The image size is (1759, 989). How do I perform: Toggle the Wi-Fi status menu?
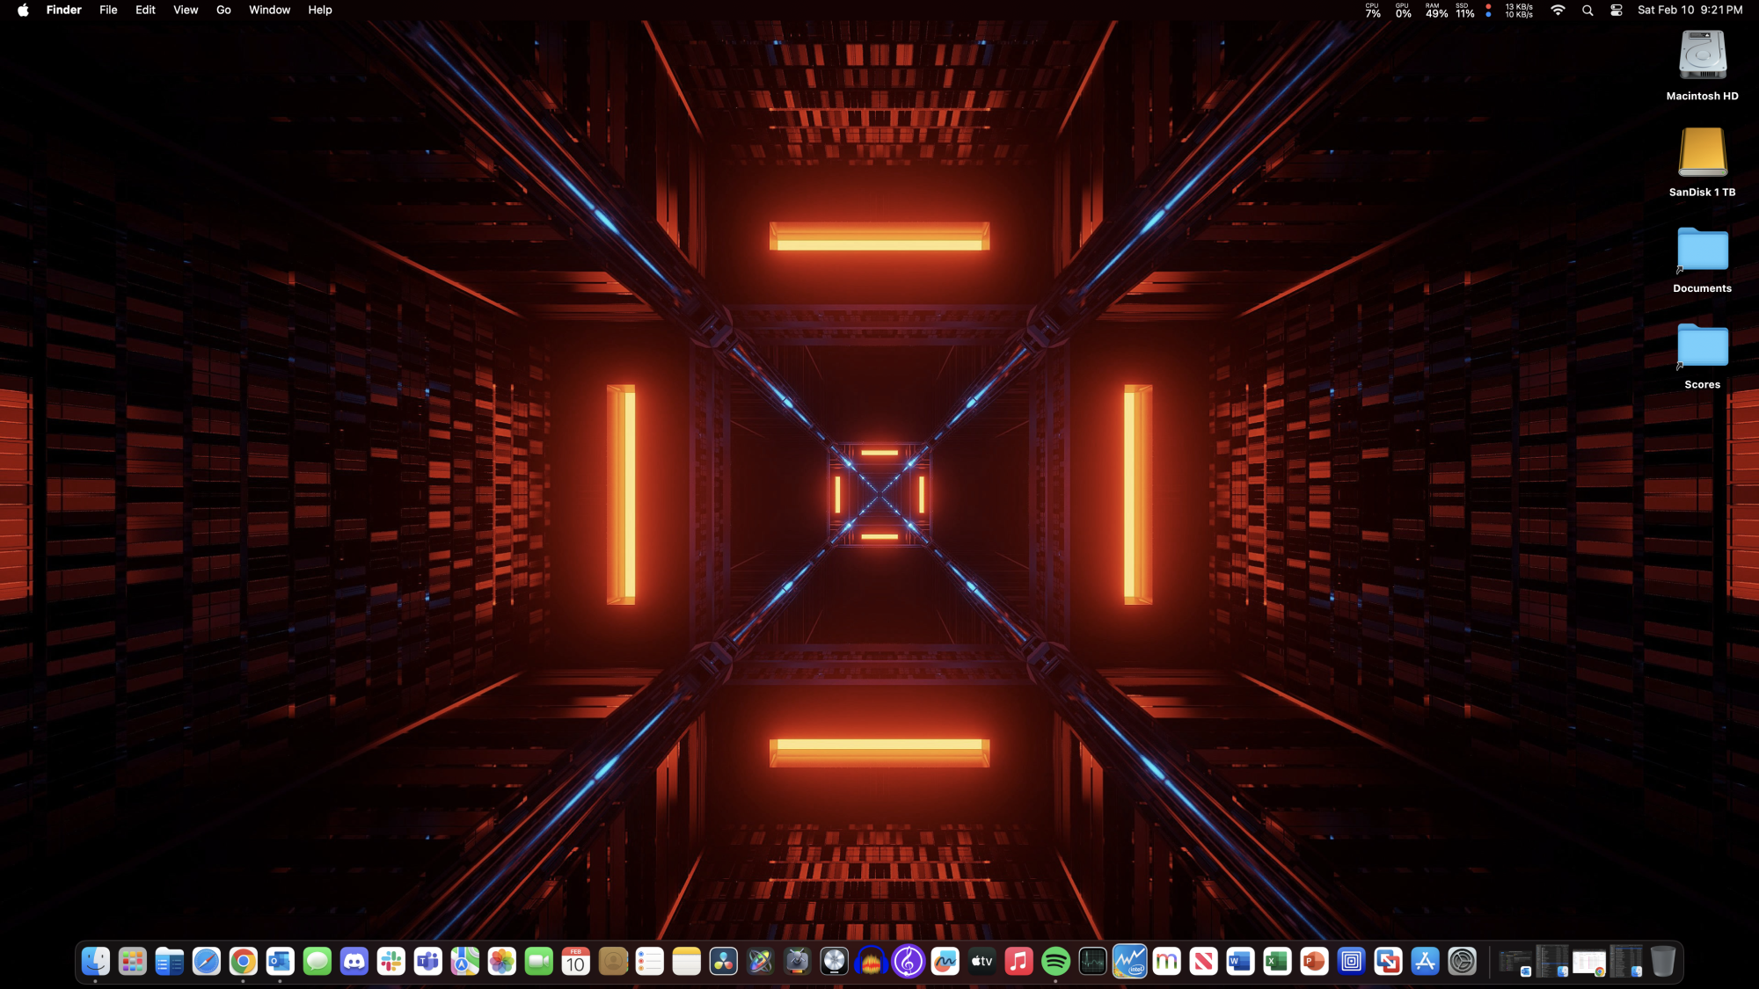point(1558,11)
